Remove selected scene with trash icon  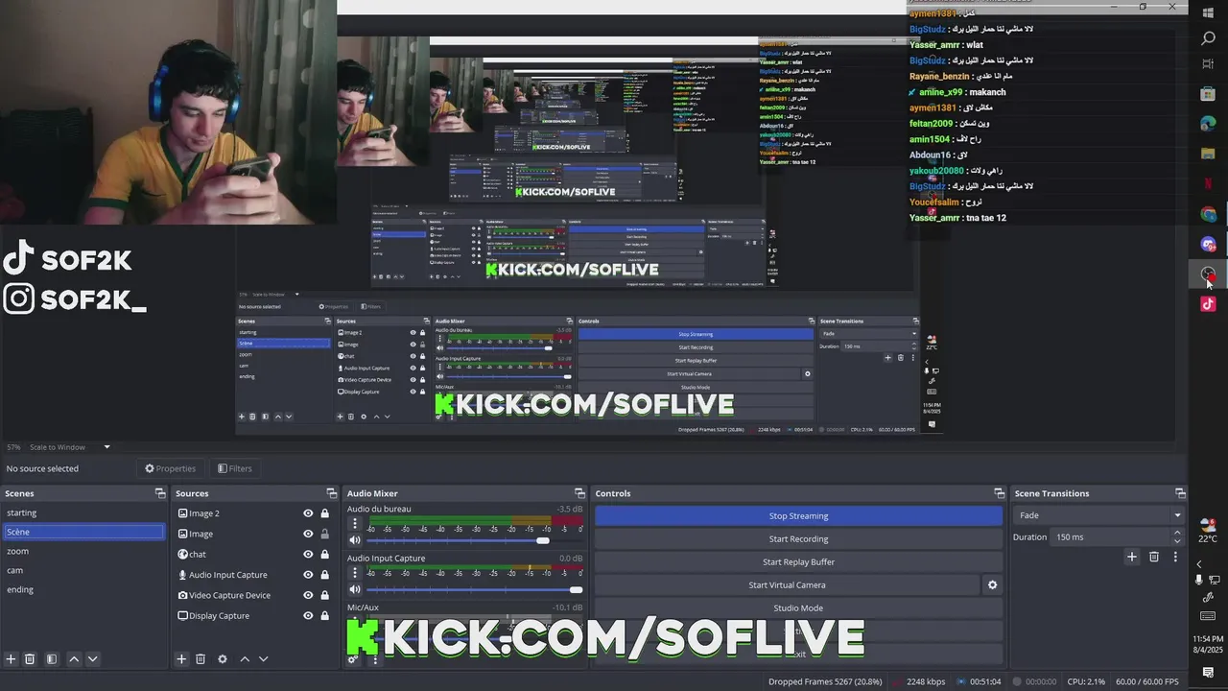click(x=30, y=659)
